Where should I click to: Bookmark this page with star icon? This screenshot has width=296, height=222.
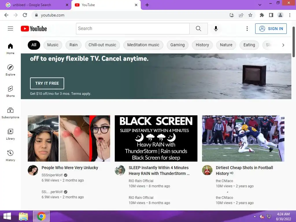tap(250, 15)
